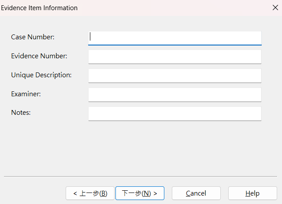Select the Unique Description field
The width and height of the screenshot is (282, 204).
point(174,76)
